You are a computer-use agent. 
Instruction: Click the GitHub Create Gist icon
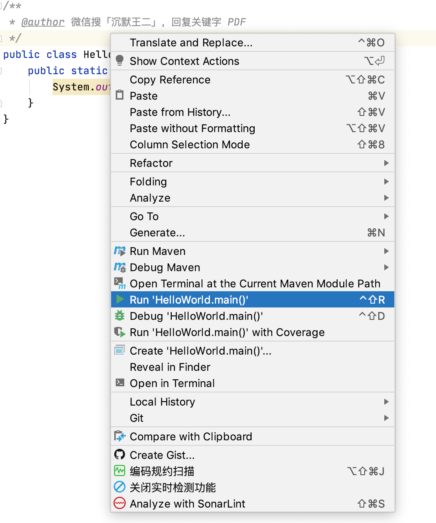pos(120,454)
